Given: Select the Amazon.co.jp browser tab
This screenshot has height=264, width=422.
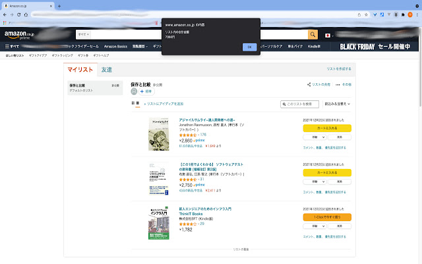Looking at the screenshot, I should pos(27,6).
